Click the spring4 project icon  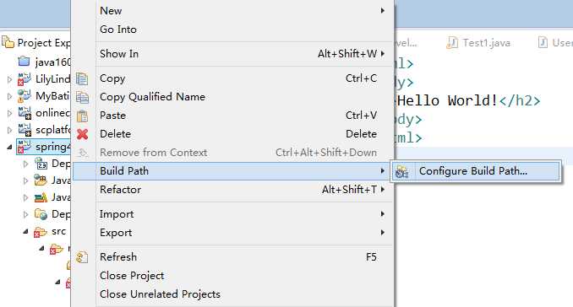pyautogui.click(x=25, y=147)
